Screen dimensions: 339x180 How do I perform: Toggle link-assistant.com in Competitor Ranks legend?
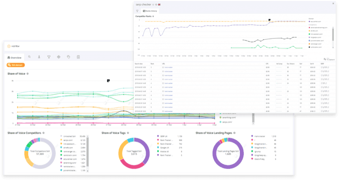[316, 34]
